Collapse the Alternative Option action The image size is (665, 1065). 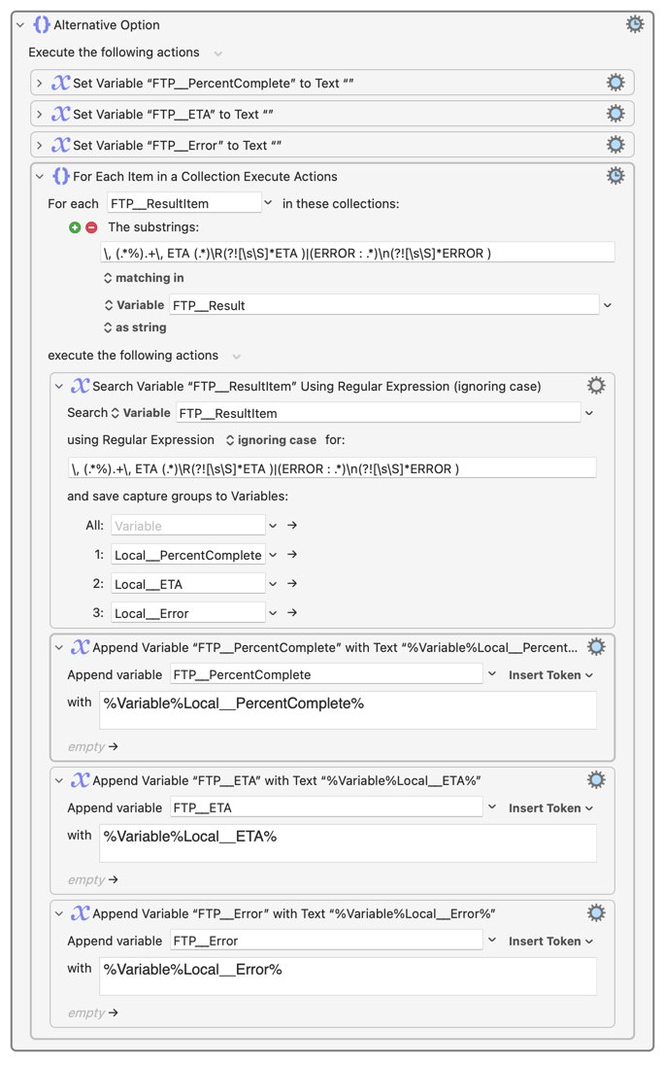click(x=20, y=25)
